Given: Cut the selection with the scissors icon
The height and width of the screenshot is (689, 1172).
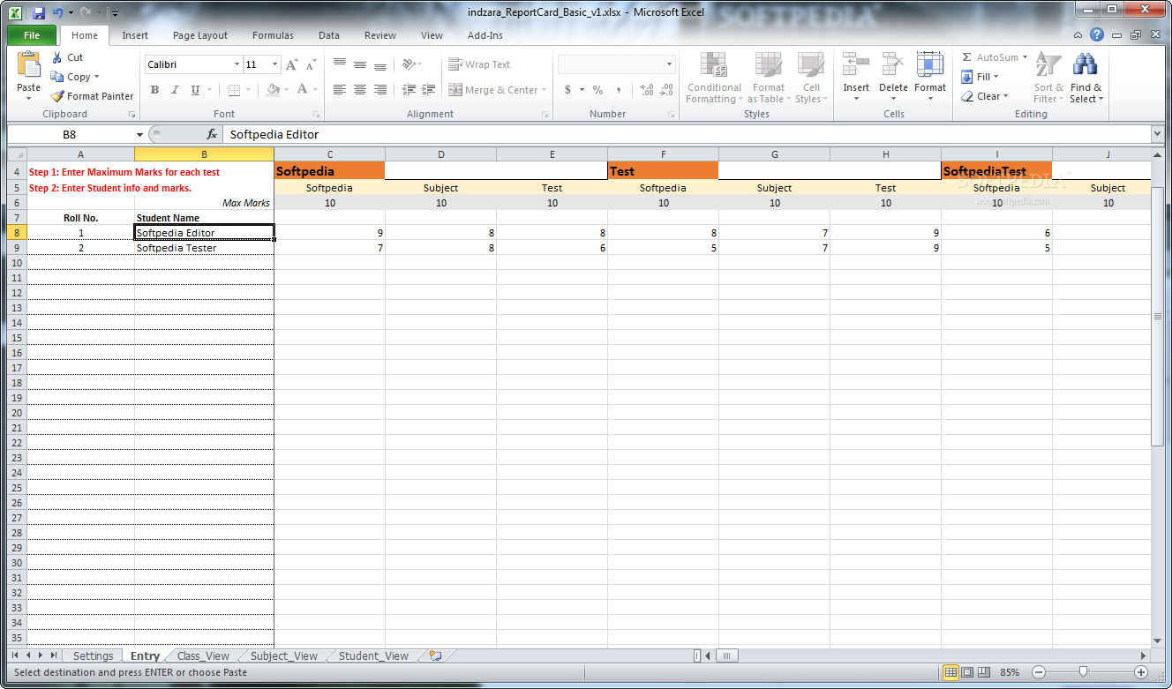Looking at the screenshot, I should pos(56,57).
